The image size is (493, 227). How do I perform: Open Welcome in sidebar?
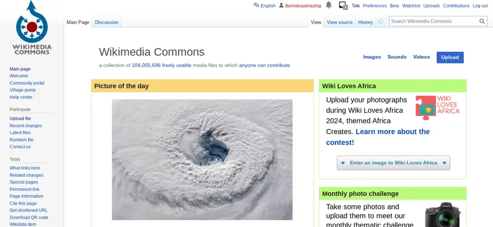19,76
